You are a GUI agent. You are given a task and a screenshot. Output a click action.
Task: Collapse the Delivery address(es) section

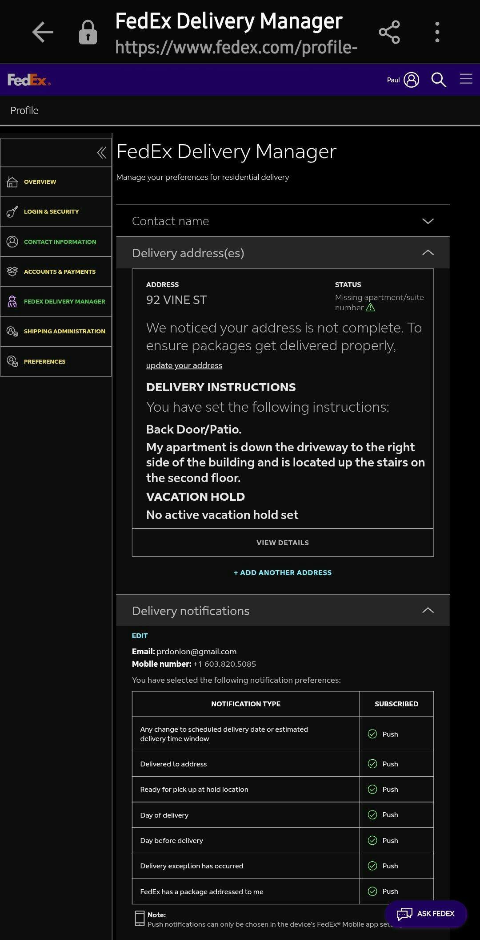(x=428, y=253)
